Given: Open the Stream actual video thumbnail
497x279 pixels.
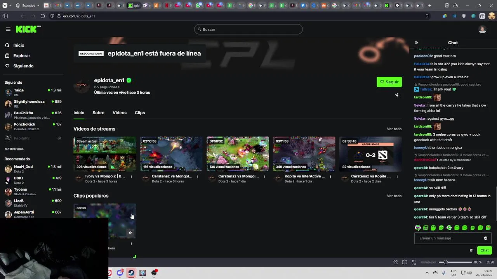Looking at the screenshot, I should click(105, 154).
